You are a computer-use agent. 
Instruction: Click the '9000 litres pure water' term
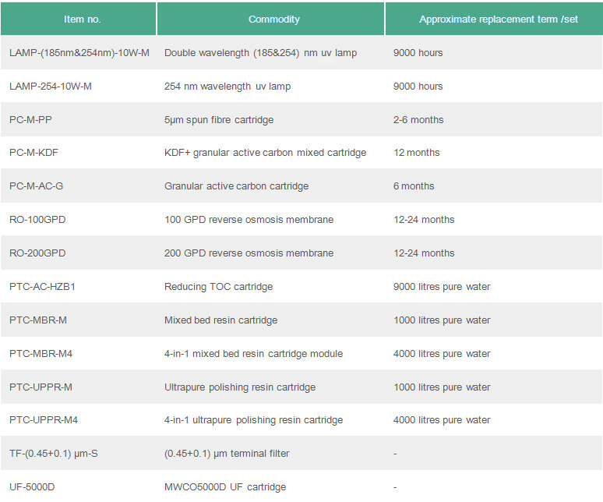pyautogui.click(x=442, y=287)
